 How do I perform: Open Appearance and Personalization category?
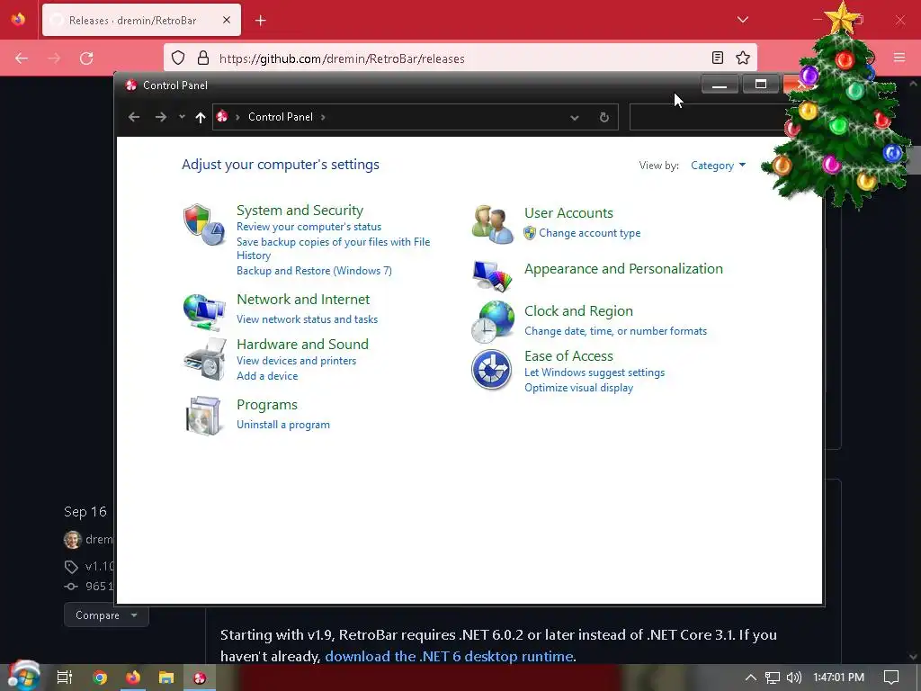(623, 268)
